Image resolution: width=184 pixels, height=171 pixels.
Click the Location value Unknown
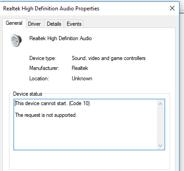(x=82, y=79)
